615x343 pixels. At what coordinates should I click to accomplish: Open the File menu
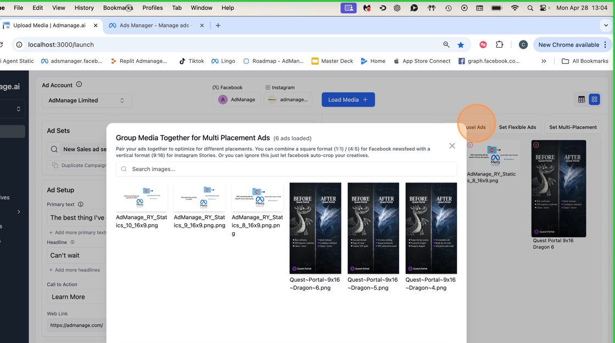click(19, 8)
